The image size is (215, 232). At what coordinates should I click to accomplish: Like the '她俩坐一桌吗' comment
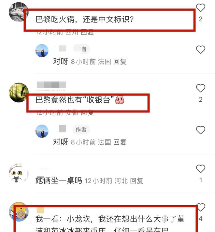(x=200, y=168)
